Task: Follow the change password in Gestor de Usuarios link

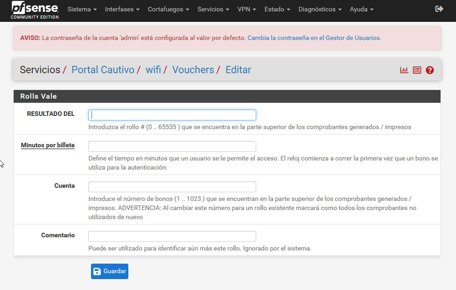Action: pyautogui.click(x=314, y=38)
